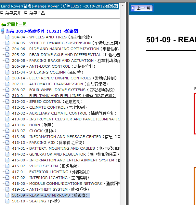Collapse all menus with 菜单折叠
The image size is (196, 205).
coord(37,13)
